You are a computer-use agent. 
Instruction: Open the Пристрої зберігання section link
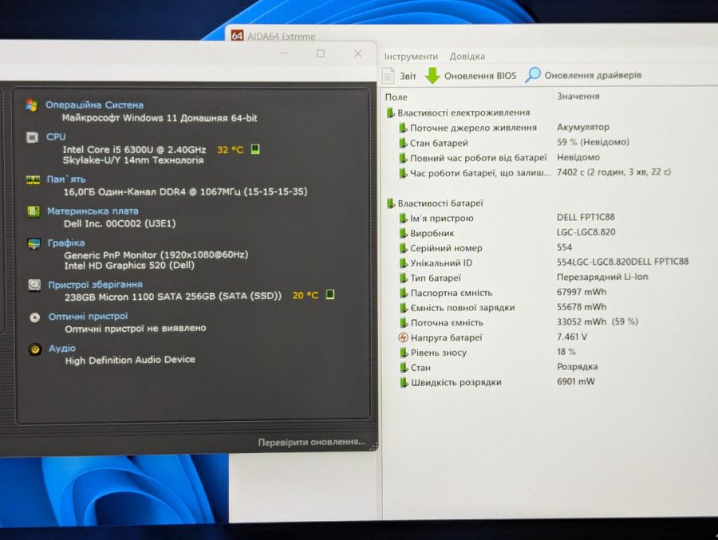click(x=95, y=285)
